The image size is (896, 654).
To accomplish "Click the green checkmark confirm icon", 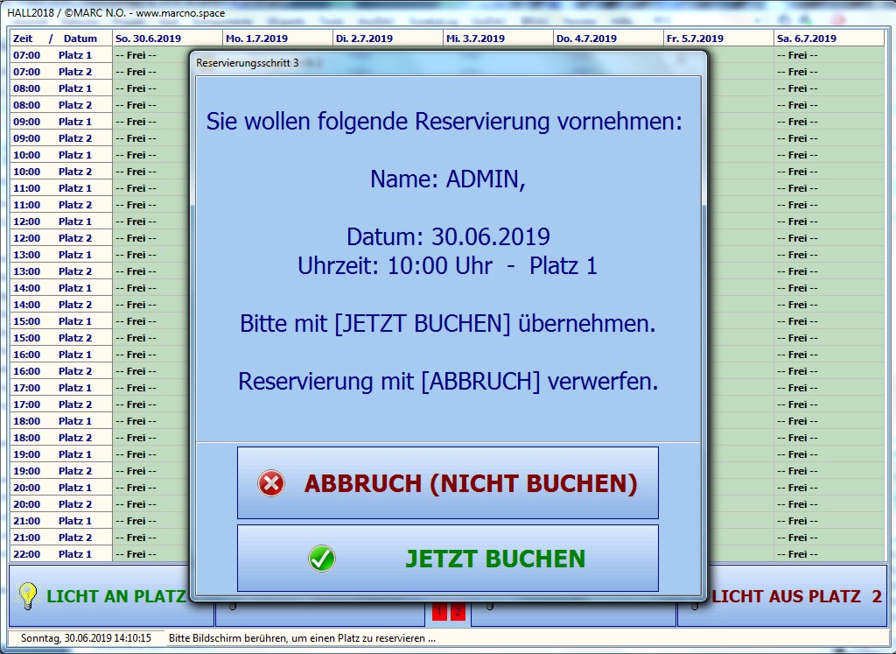I will (322, 559).
